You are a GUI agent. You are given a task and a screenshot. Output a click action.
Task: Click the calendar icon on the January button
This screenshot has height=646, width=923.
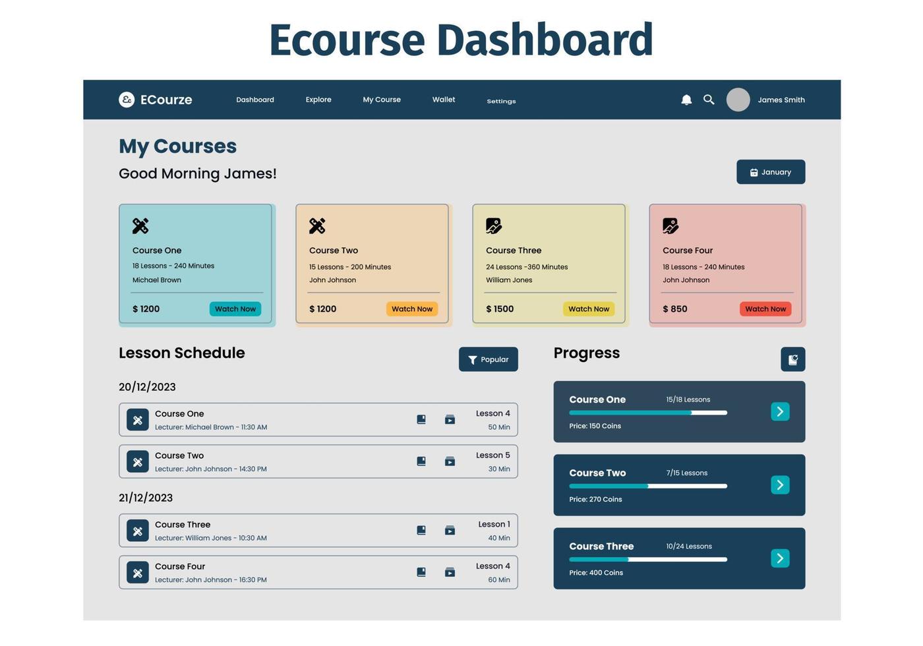coord(754,171)
